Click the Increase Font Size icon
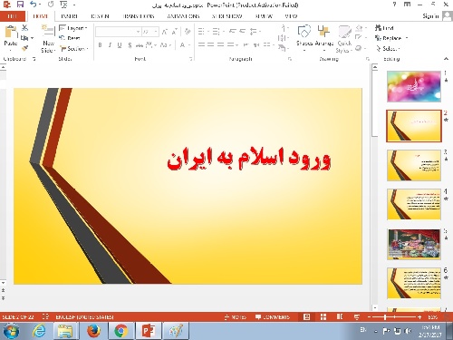 click(165, 32)
